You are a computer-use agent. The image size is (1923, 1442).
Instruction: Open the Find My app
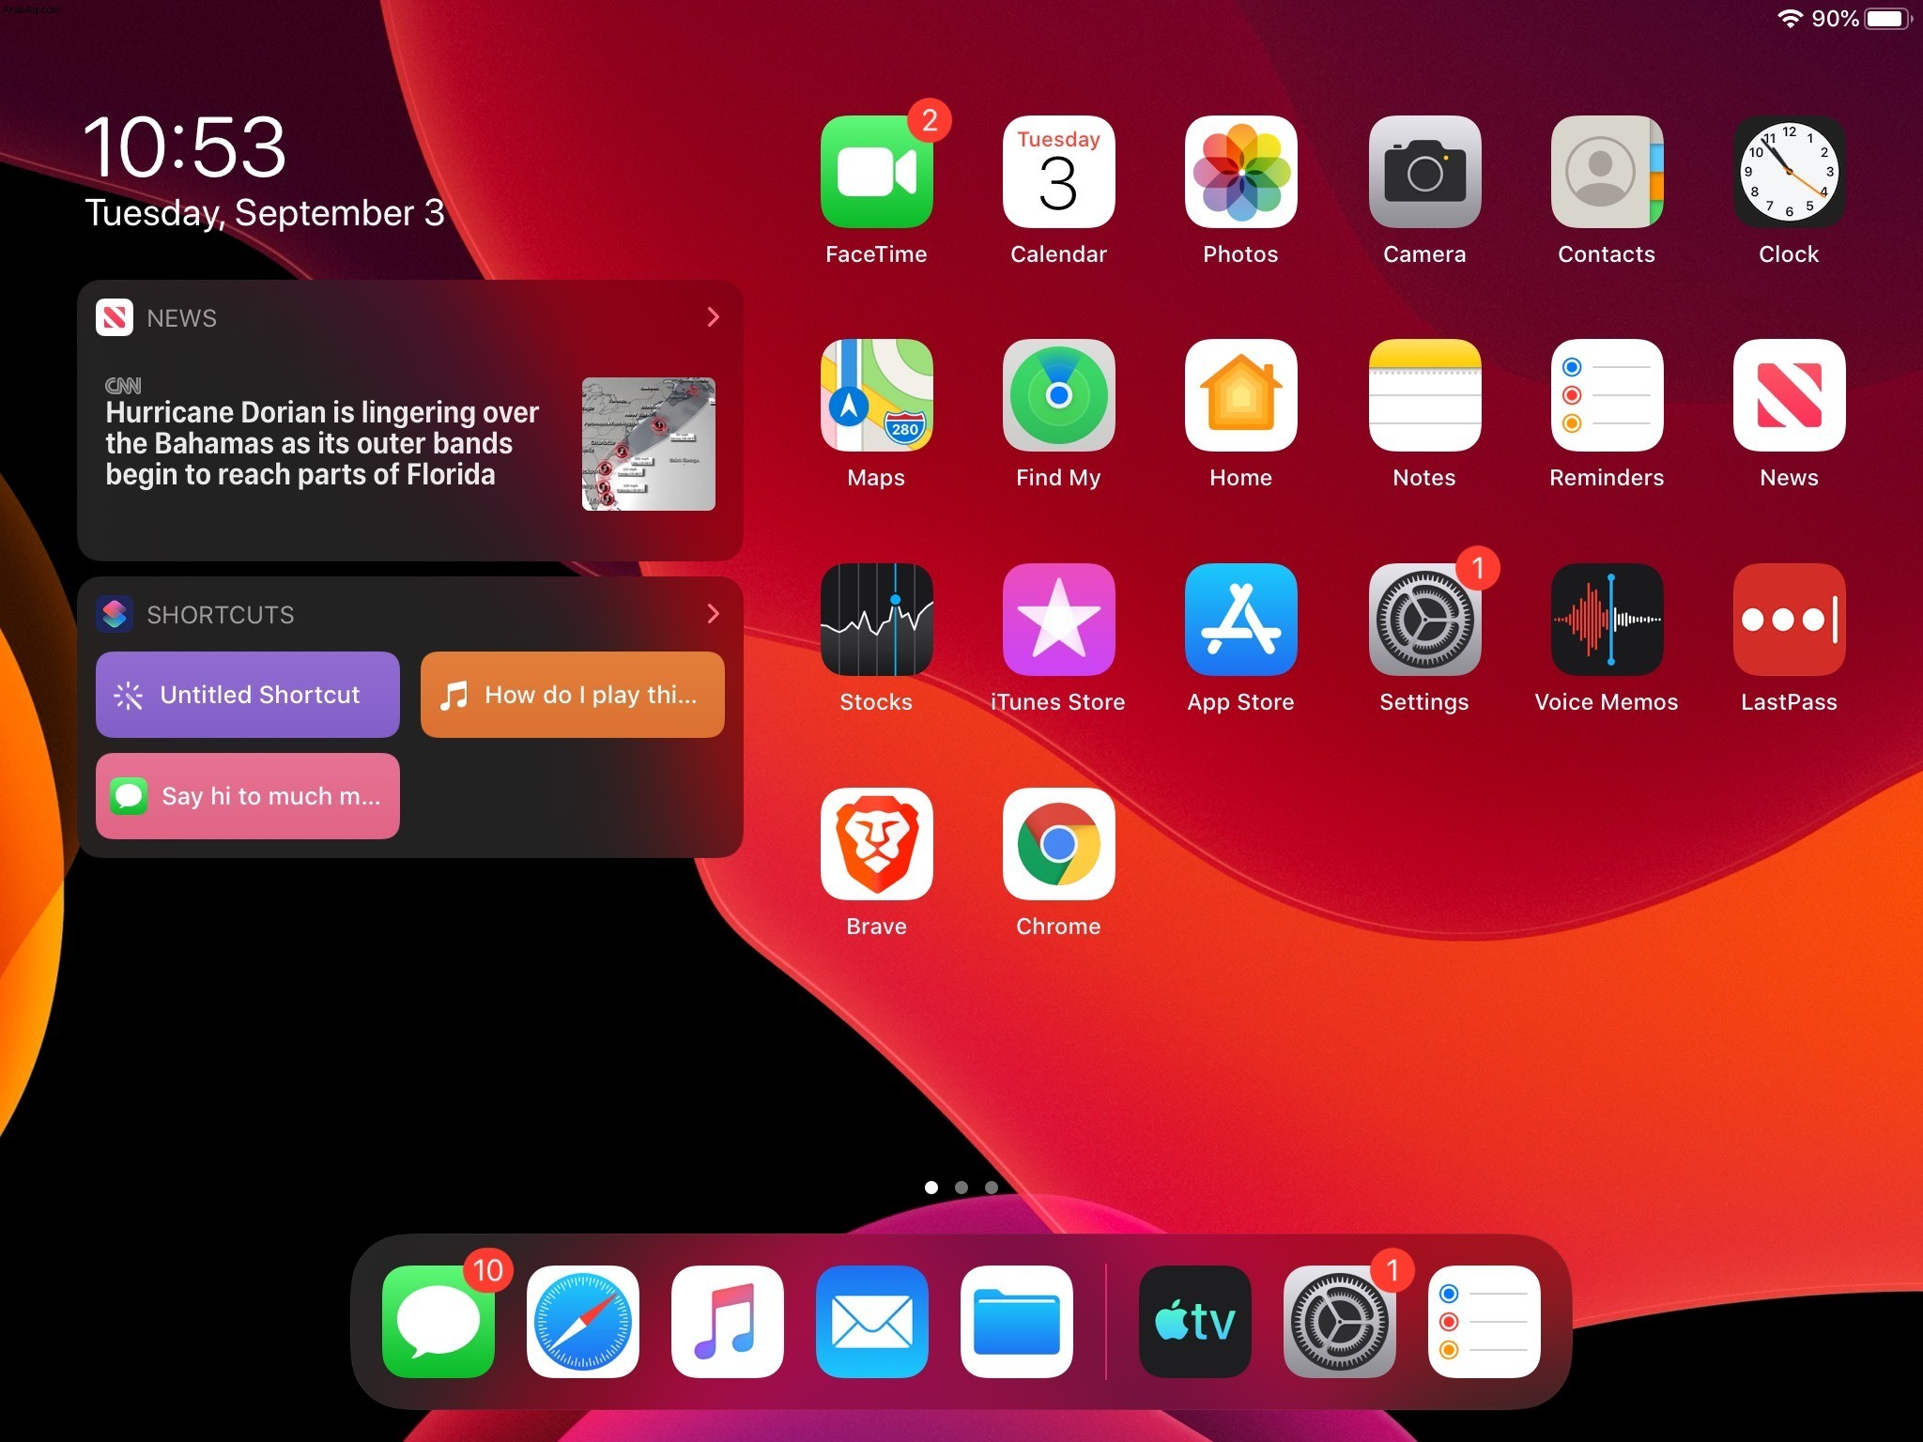1058,395
